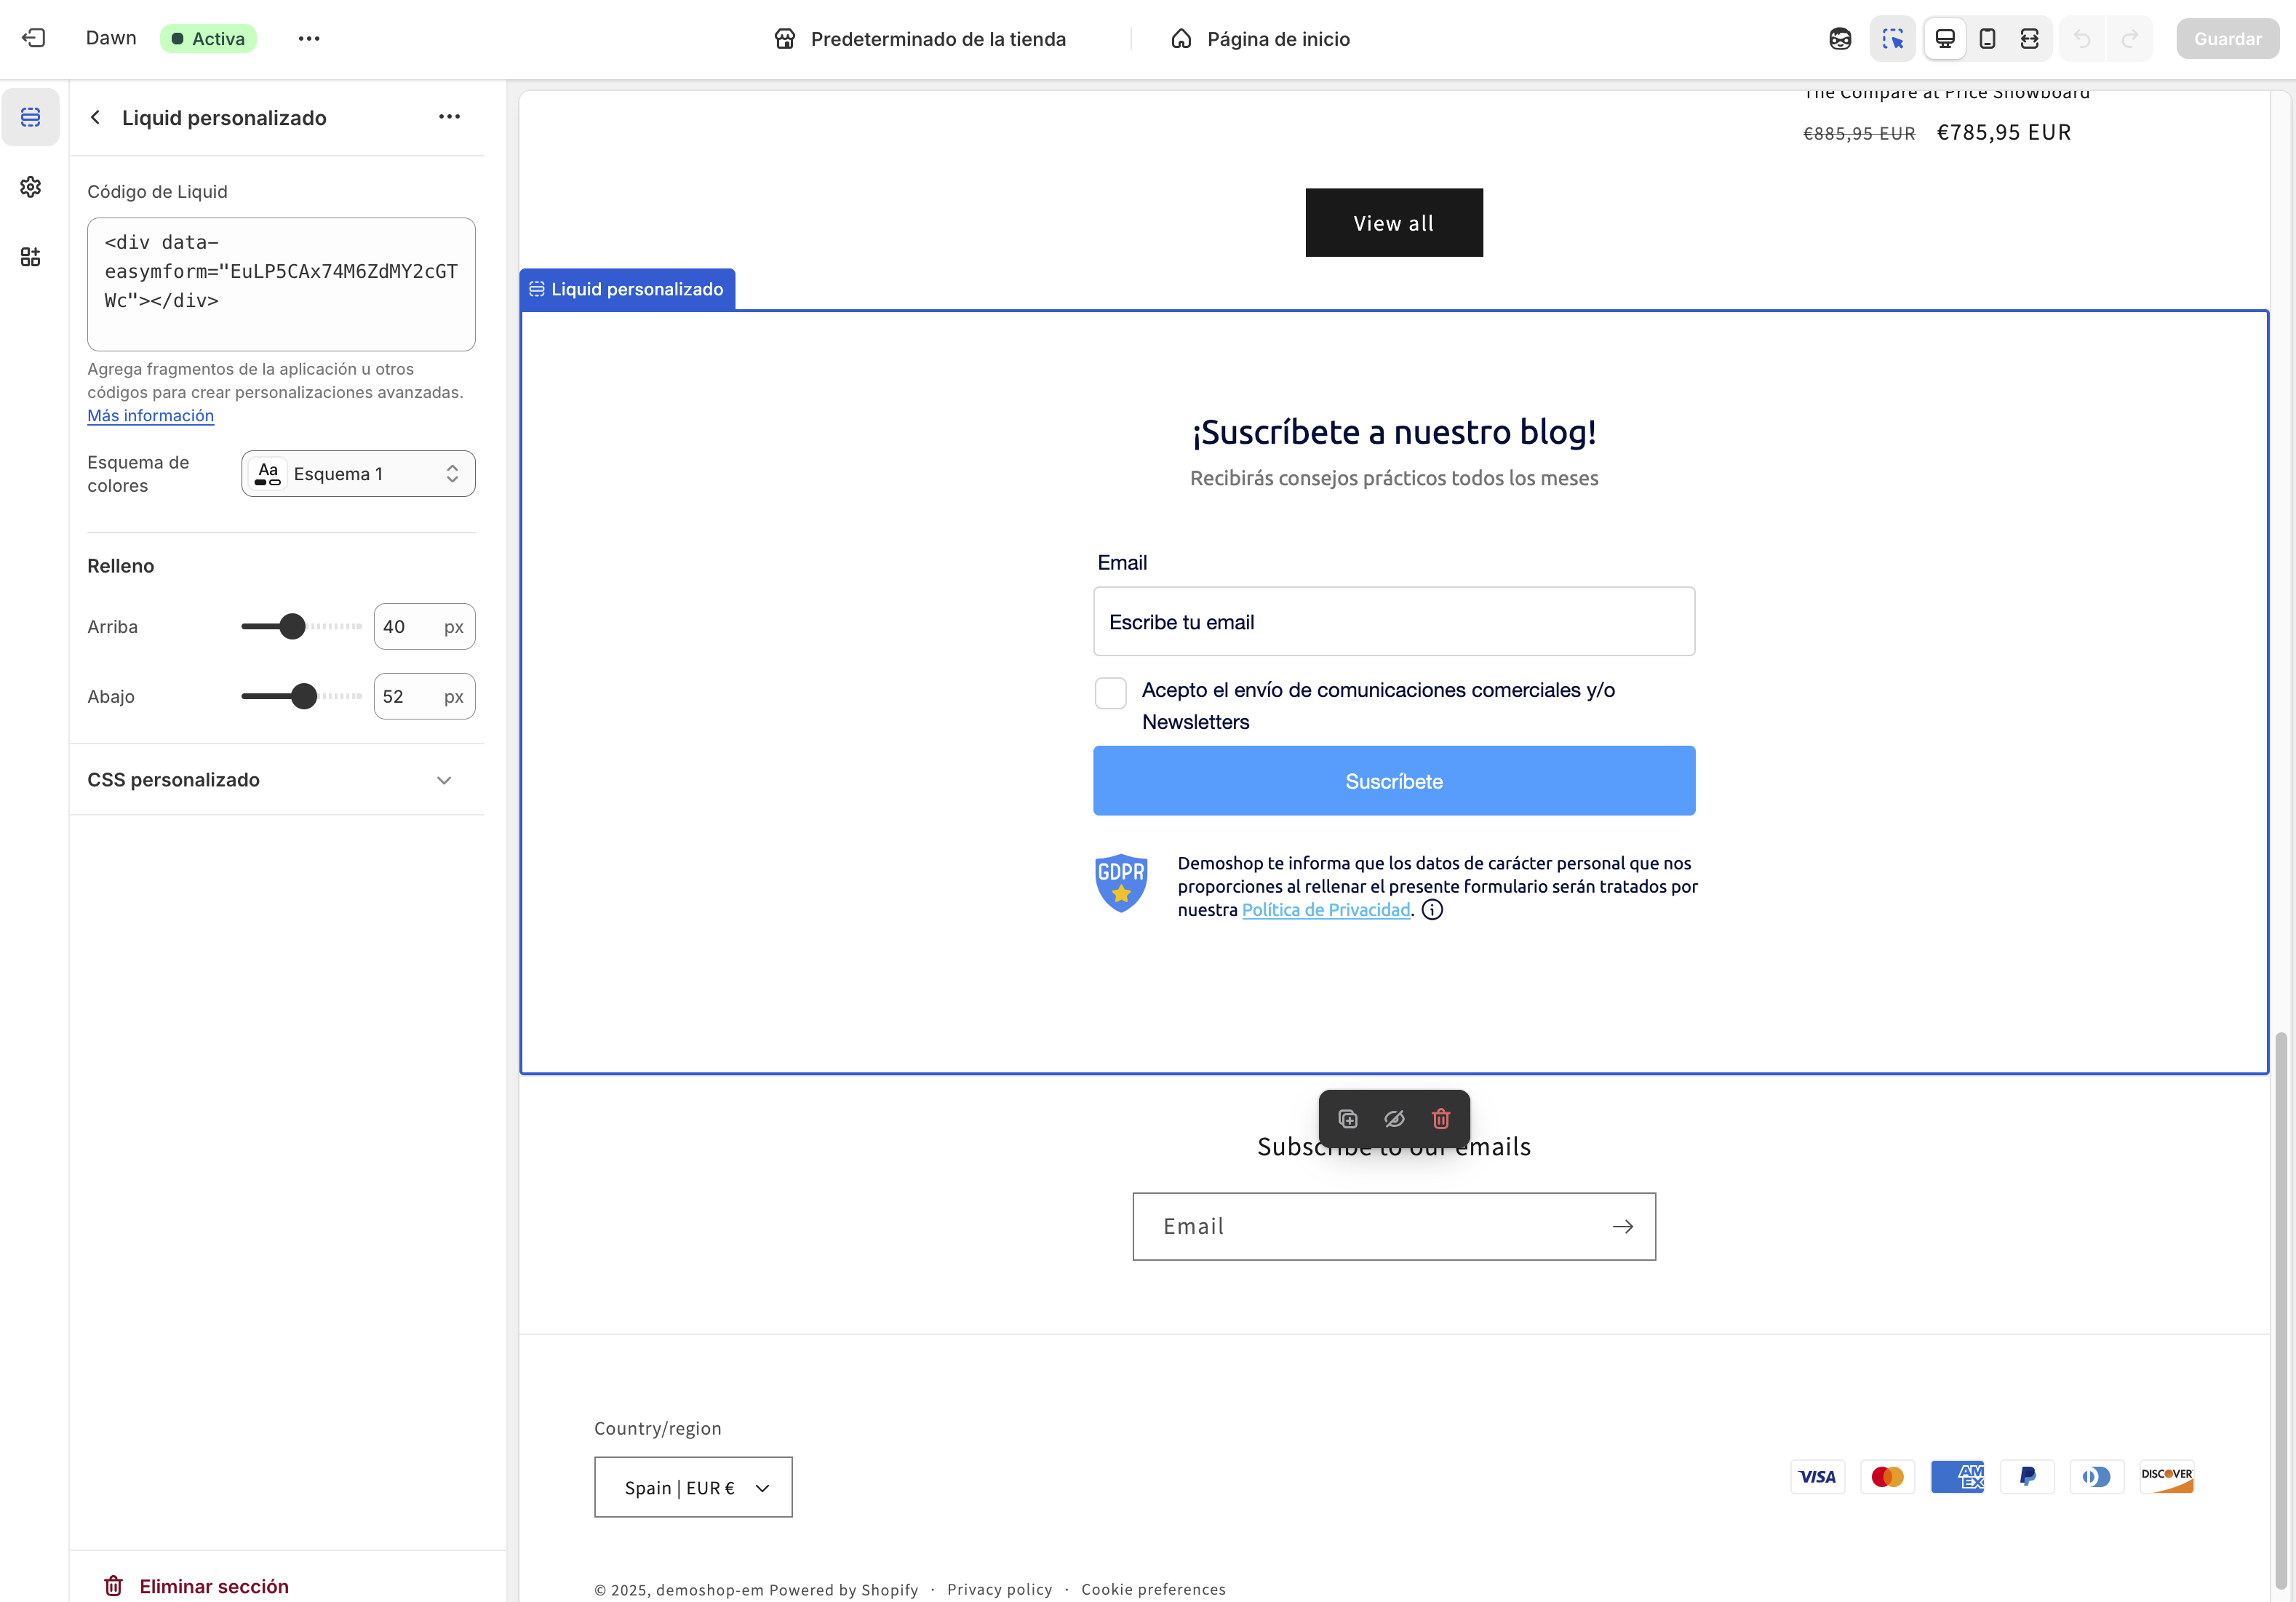Click the Arriba padding slider handle
The width and height of the screenshot is (2296, 1602).
tap(292, 626)
